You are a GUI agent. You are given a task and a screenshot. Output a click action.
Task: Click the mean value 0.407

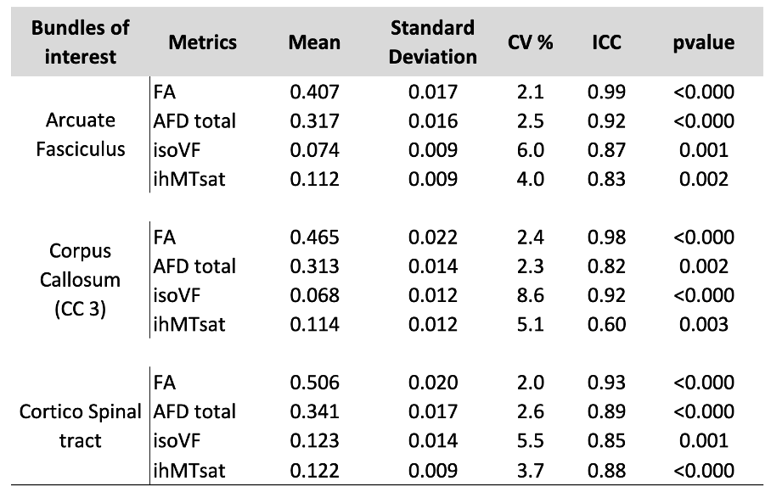point(314,92)
